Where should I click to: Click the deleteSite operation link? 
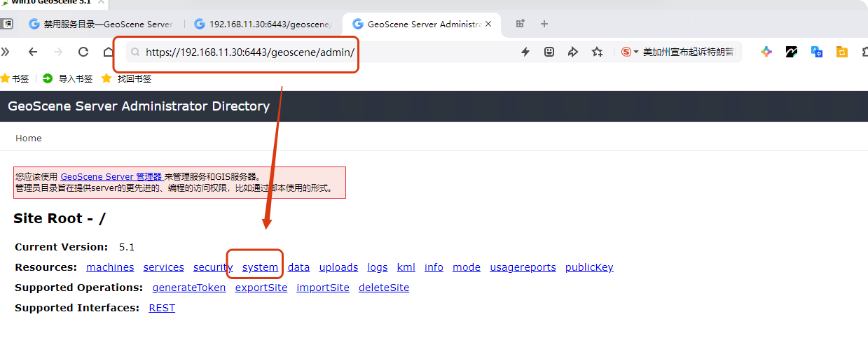(x=384, y=288)
